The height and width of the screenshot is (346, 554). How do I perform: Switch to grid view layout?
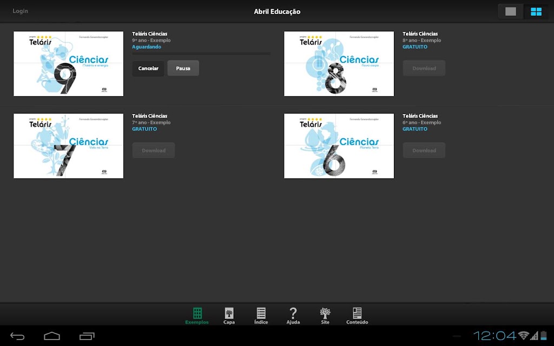tap(536, 12)
